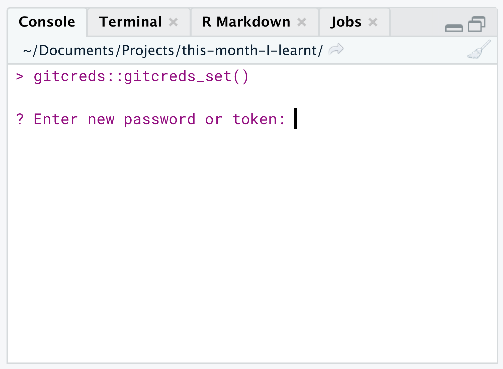Close the Jobs tab
Viewport: 503px width, 369px height.
click(x=373, y=22)
